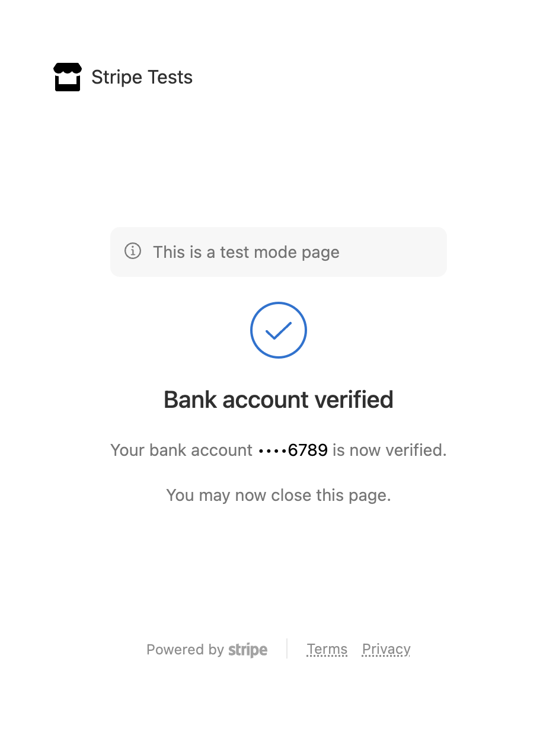Open the Terms link

click(x=327, y=650)
